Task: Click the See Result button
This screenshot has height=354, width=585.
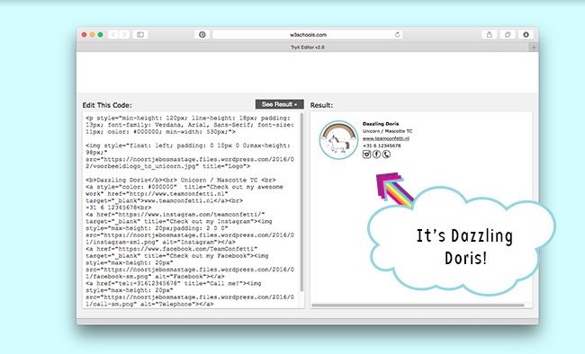Action: coord(279,104)
